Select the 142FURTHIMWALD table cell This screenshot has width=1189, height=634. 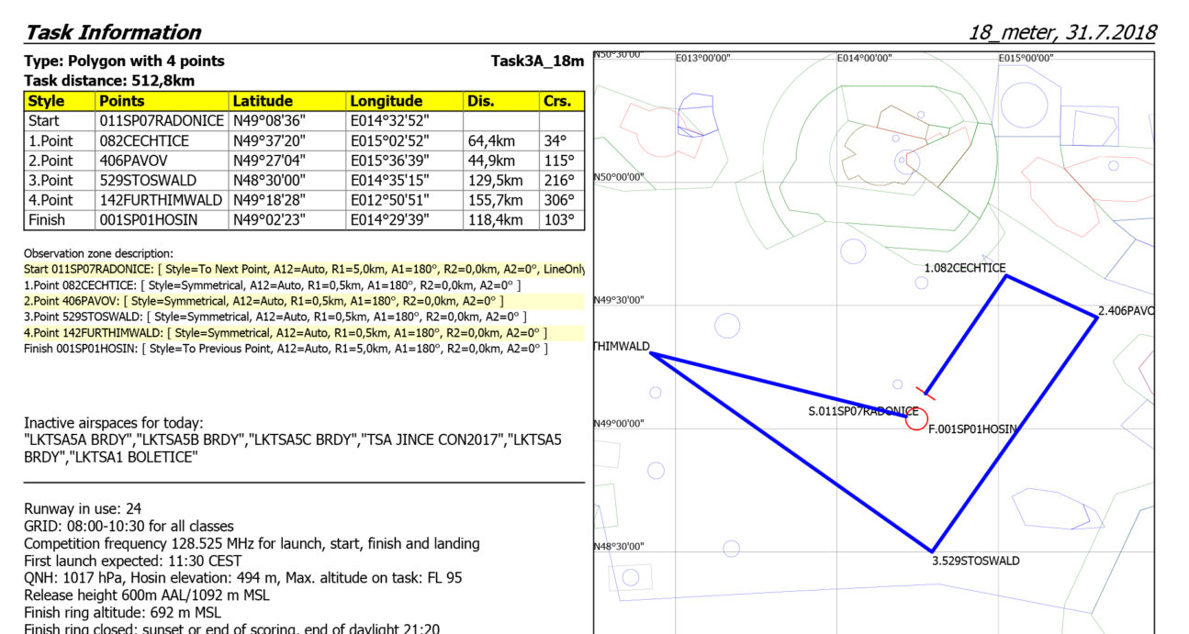coord(162,200)
